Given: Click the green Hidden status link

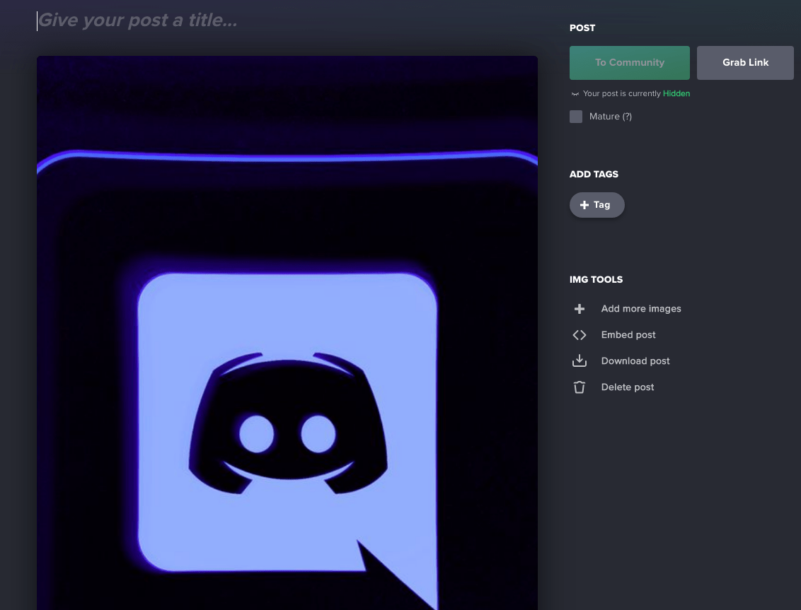Looking at the screenshot, I should pos(676,93).
